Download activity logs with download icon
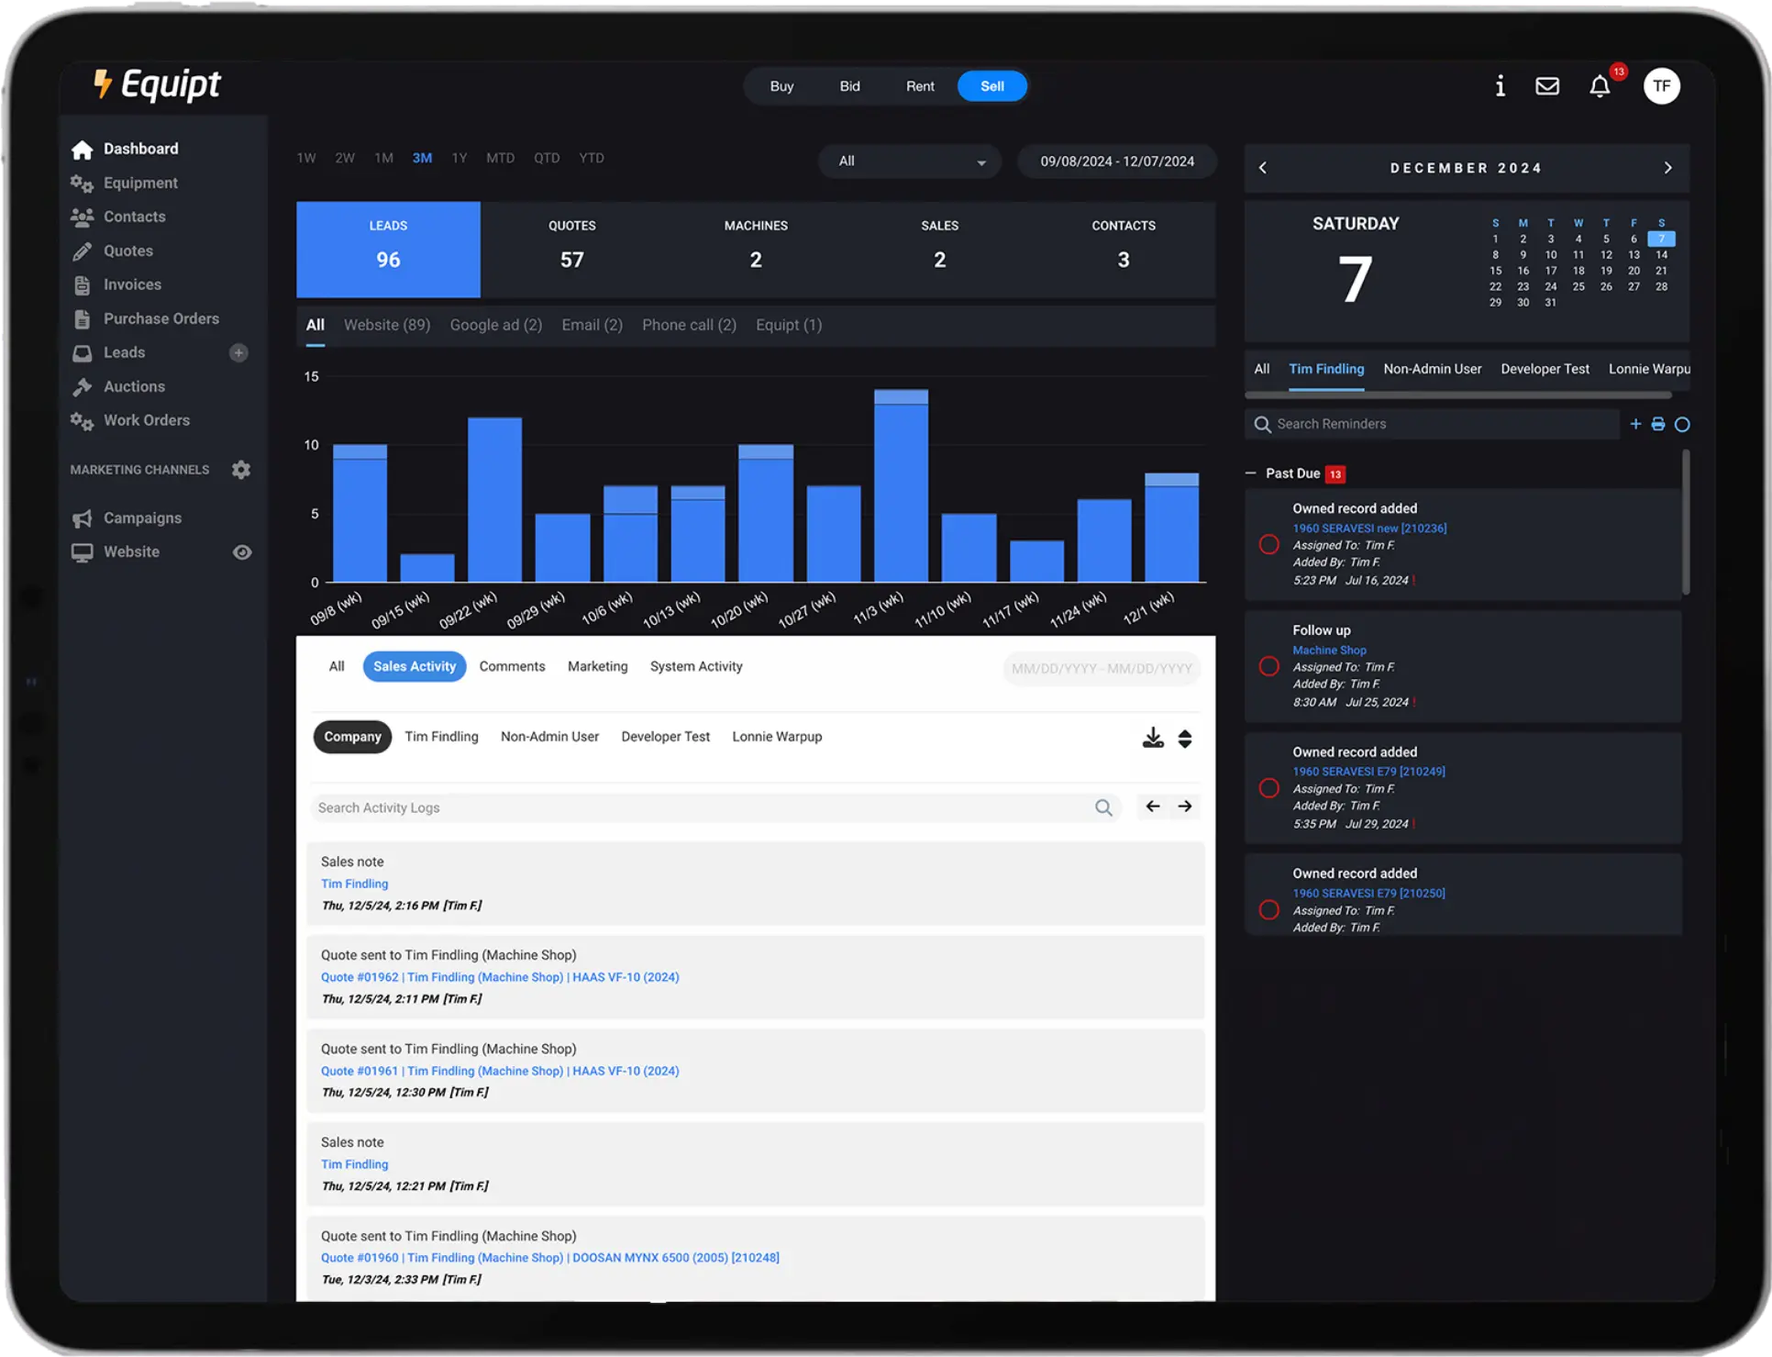Image resolution: width=1772 pixels, height=1357 pixels. click(1152, 739)
